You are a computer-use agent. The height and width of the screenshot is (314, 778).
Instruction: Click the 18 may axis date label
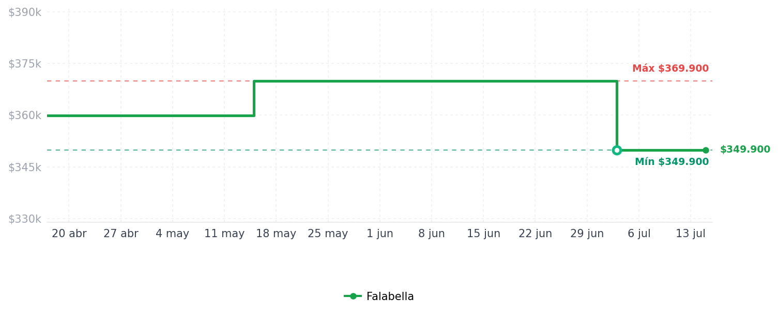click(x=276, y=234)
